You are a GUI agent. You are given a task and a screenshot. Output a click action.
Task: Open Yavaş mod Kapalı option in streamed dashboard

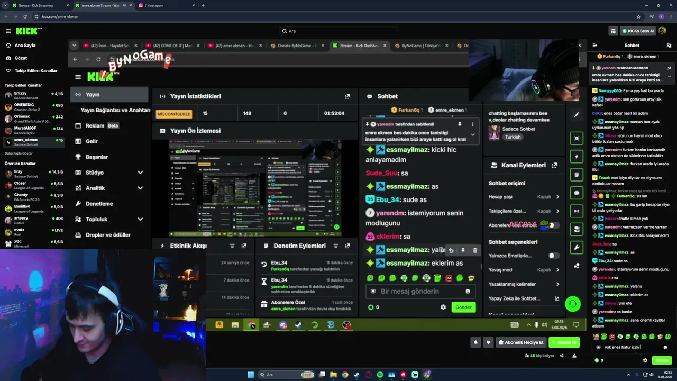pos(548,270)
